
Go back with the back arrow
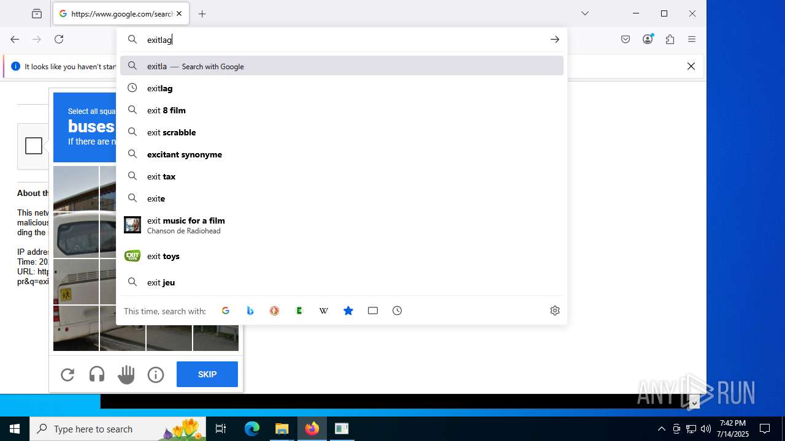[x=15, y=39]
